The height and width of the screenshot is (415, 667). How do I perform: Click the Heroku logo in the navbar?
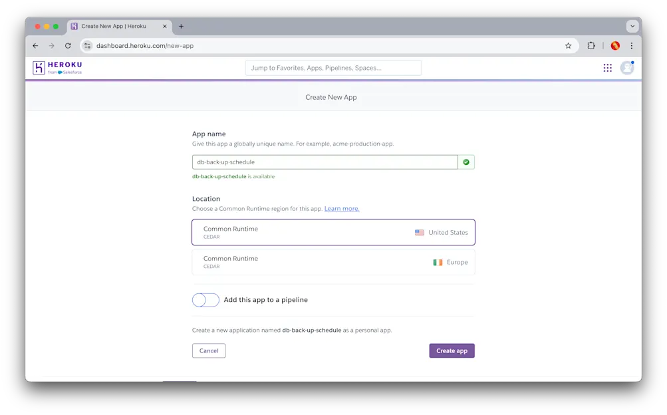(x=56, y=67)
